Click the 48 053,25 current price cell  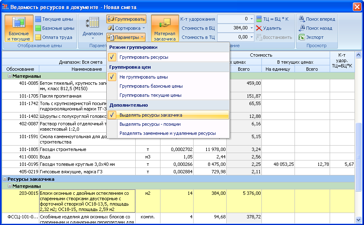(x=278, y=164)
